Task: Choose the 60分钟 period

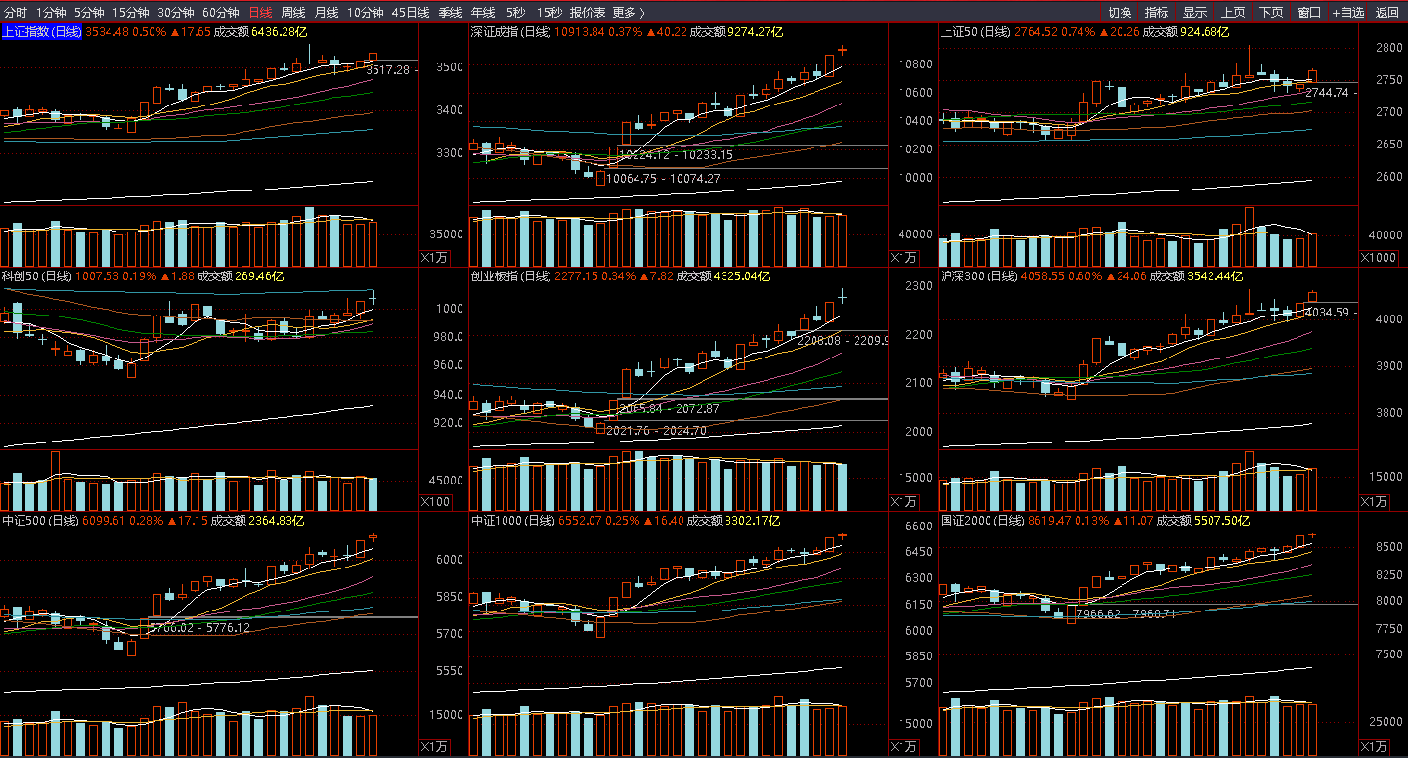Action: coord(220,12)
